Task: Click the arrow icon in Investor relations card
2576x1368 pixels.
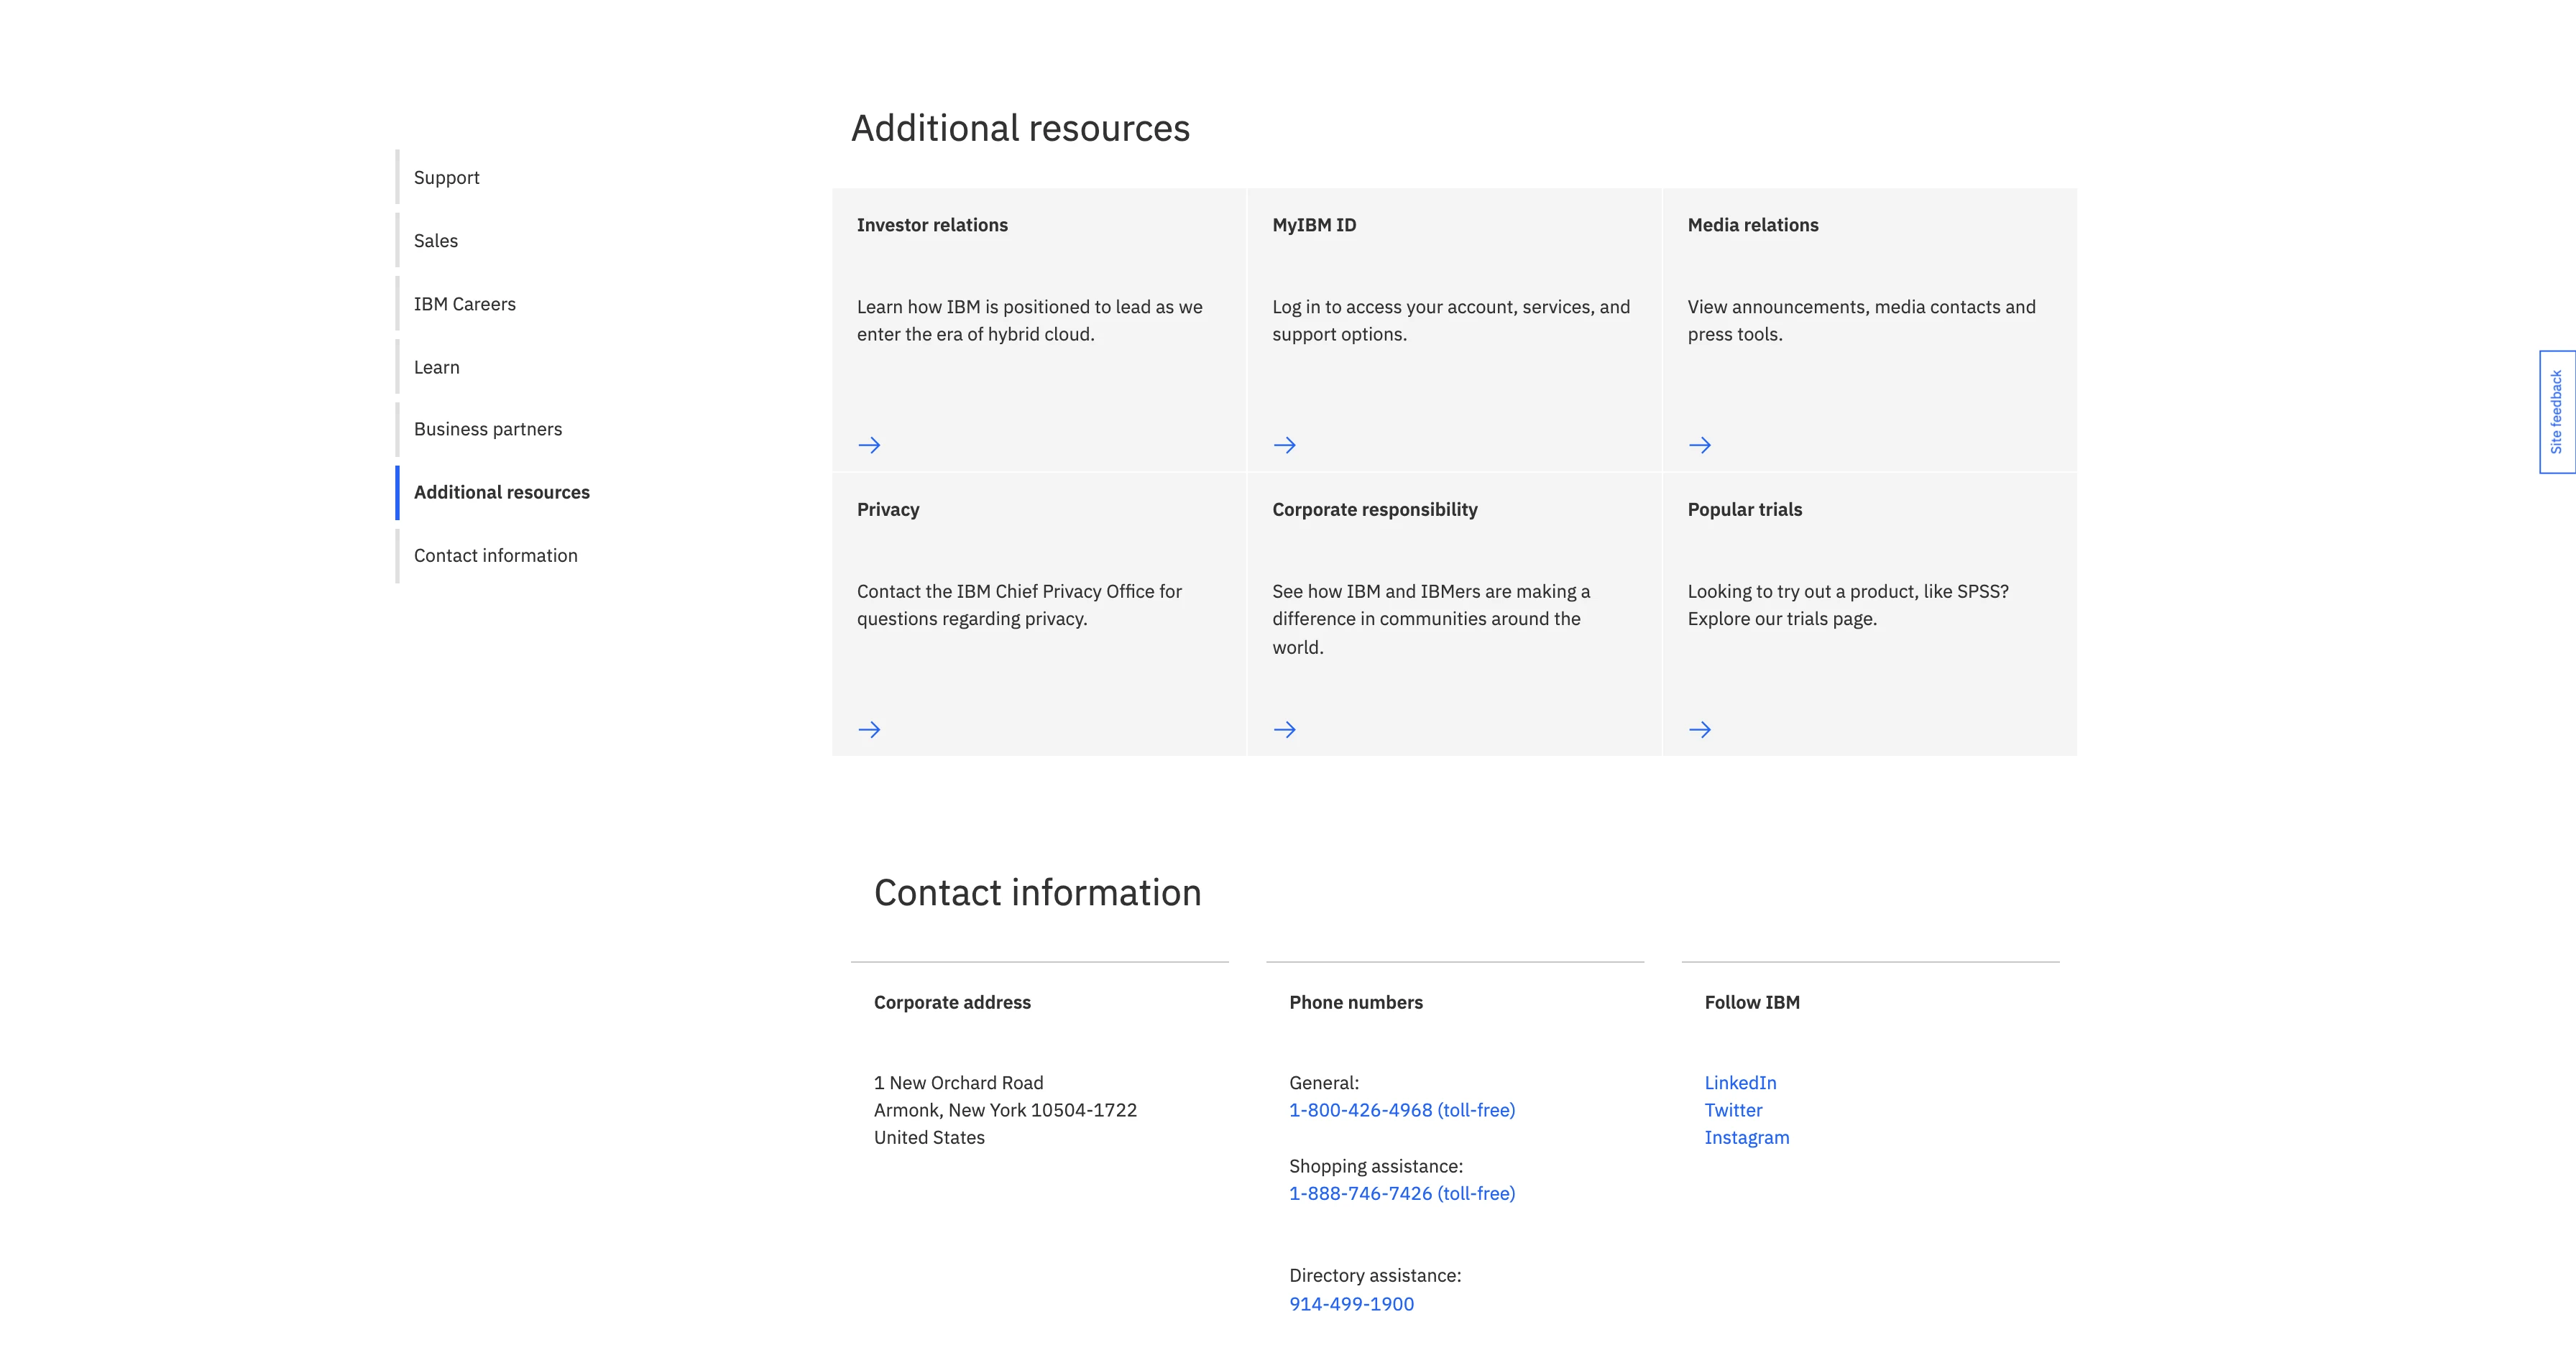Action: click(869, 445)
